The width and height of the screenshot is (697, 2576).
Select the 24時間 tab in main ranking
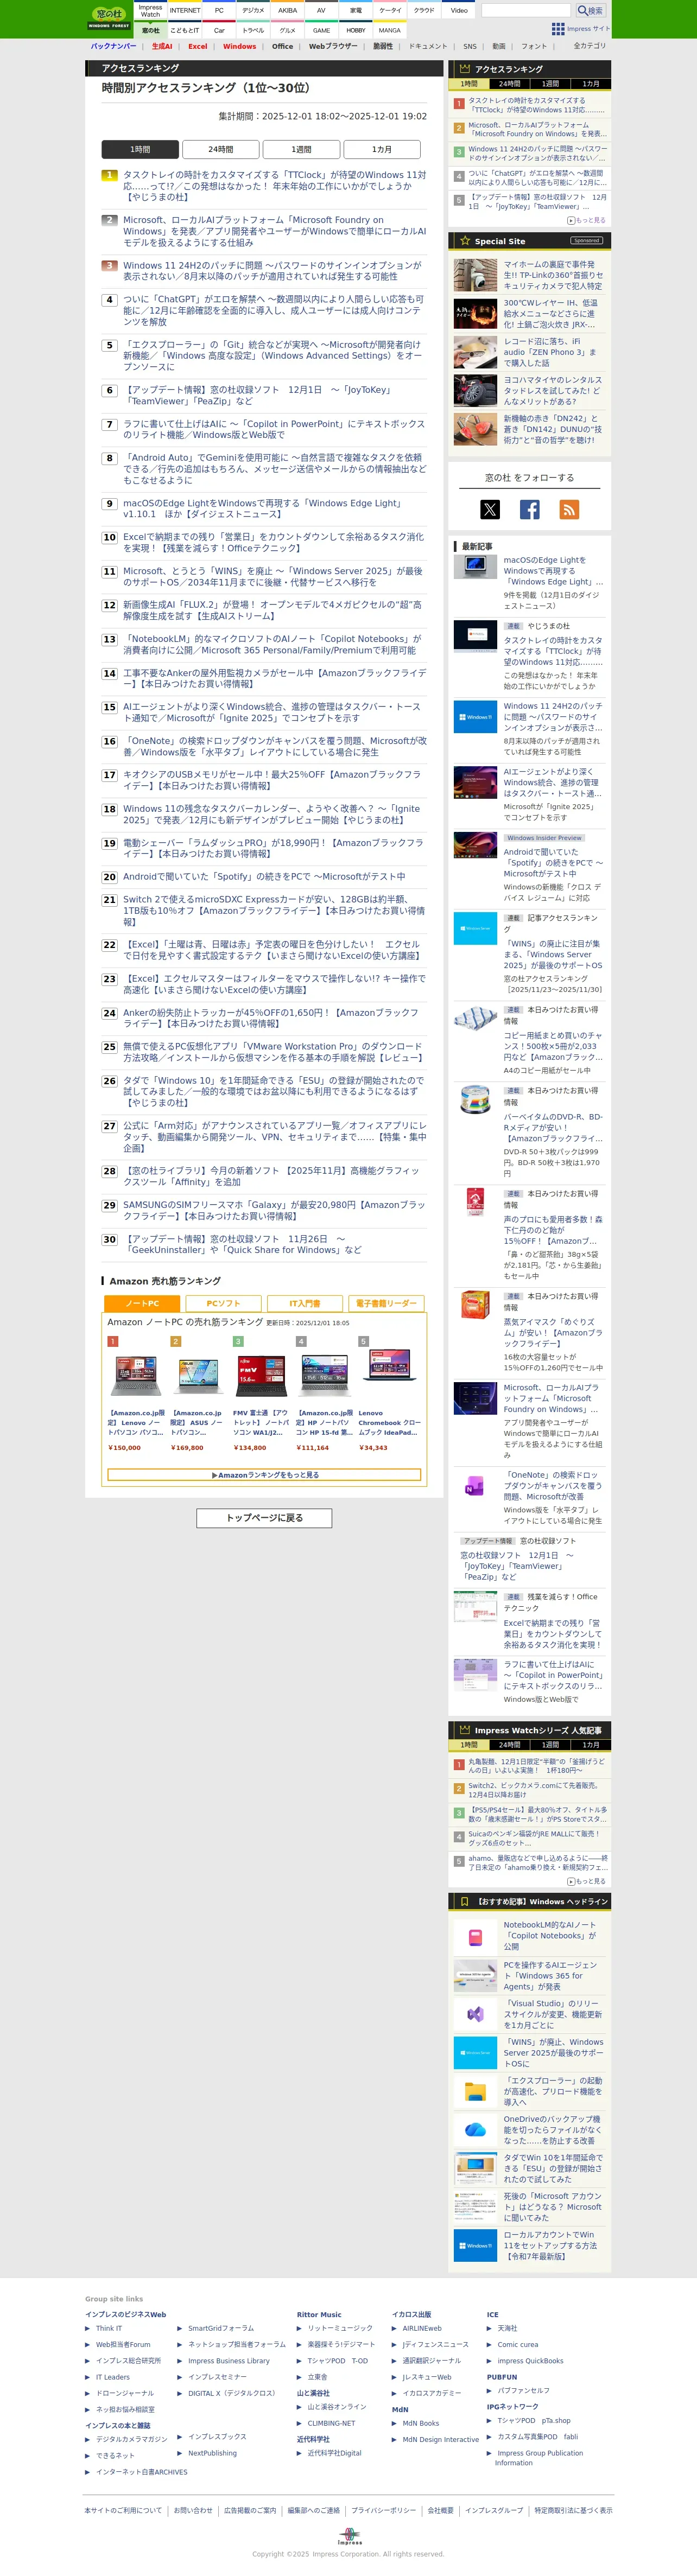[x=220, y=149]
